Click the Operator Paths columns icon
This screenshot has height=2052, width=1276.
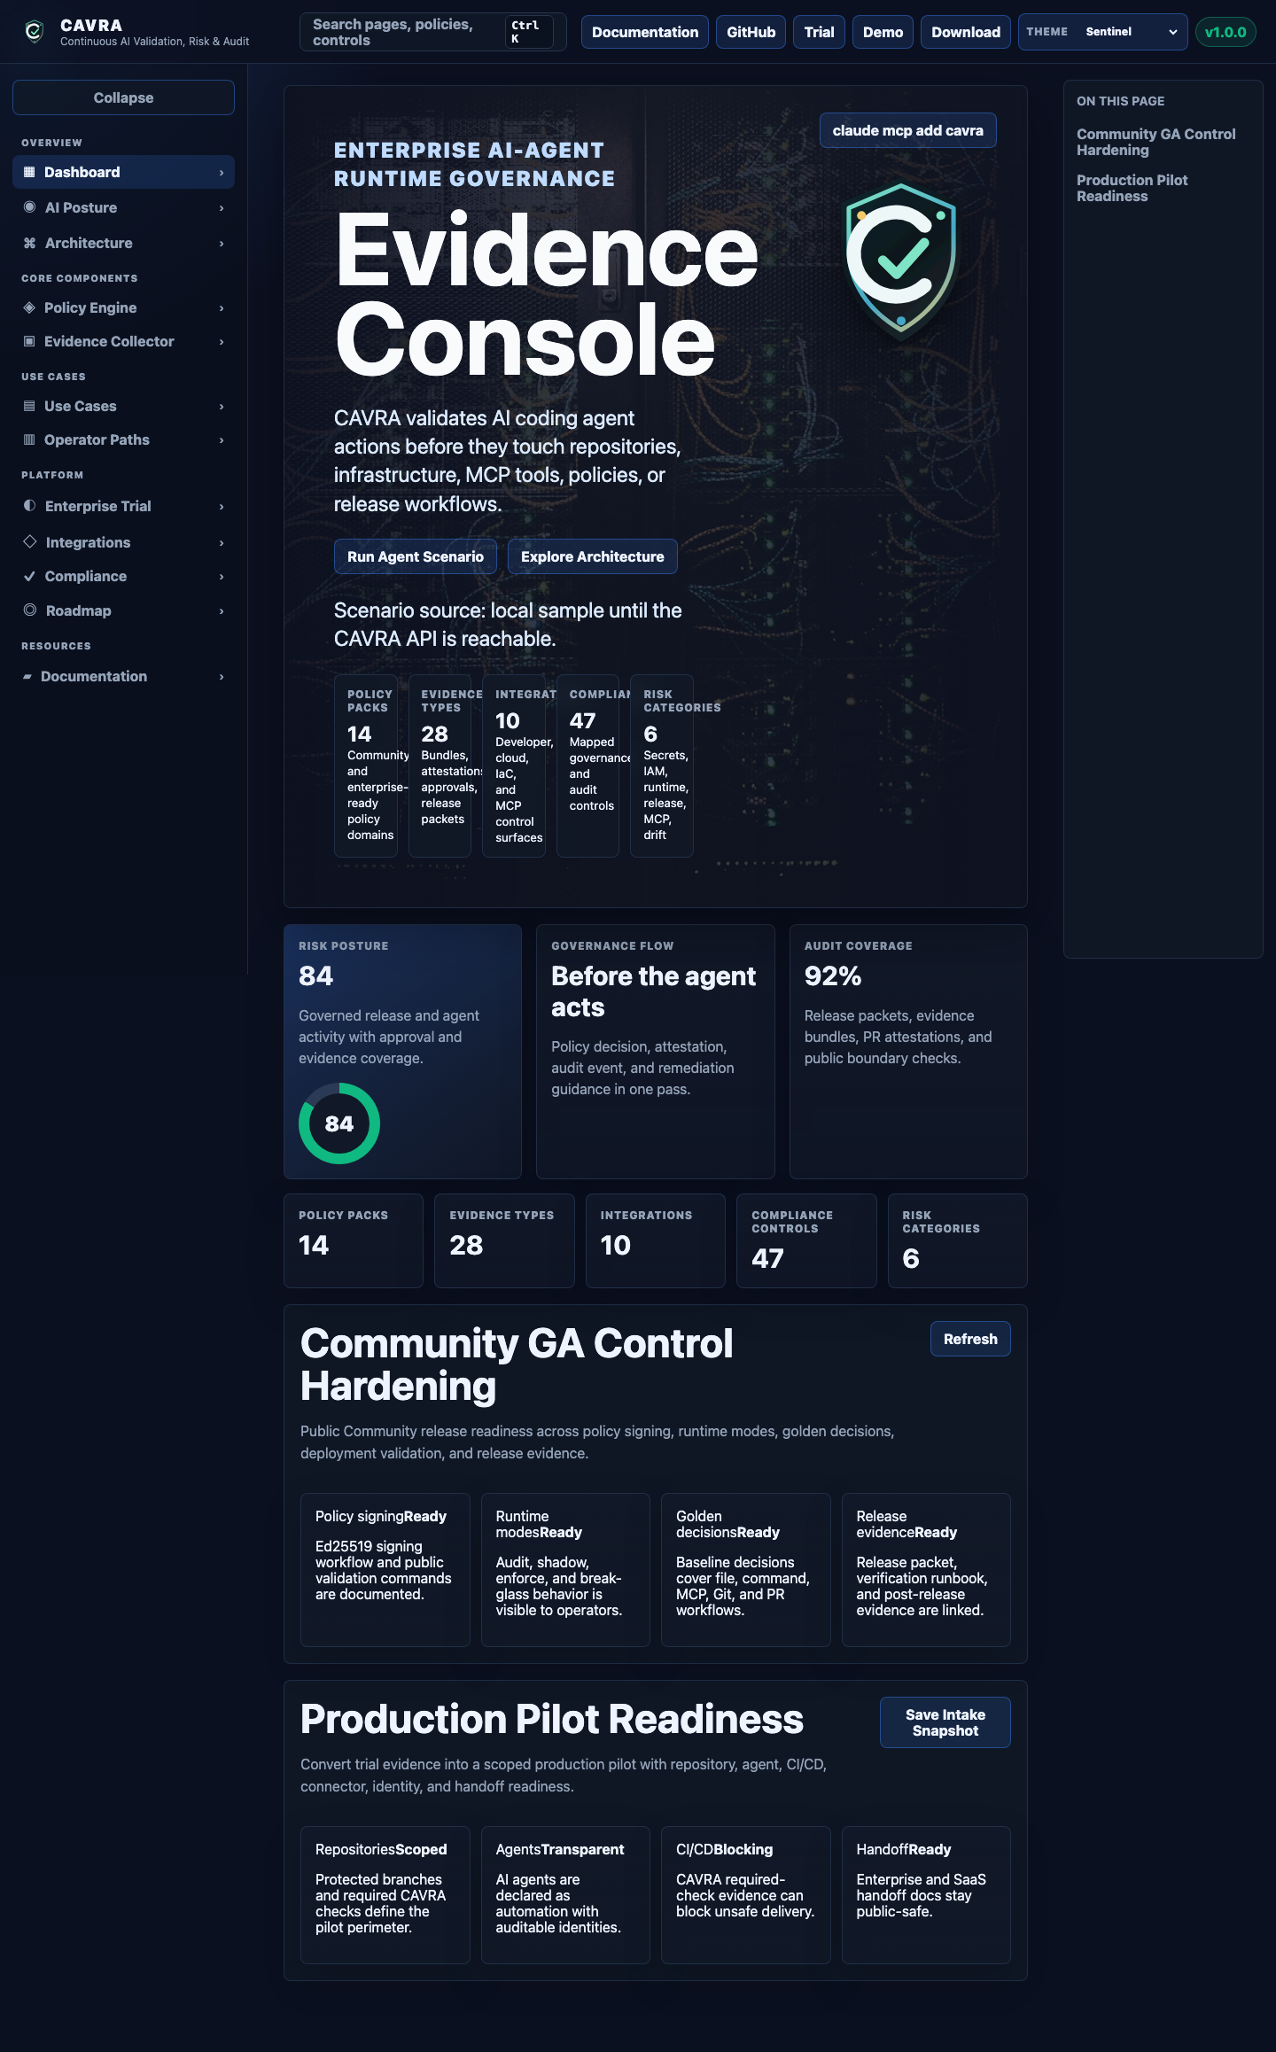click(x=29, y=439)
